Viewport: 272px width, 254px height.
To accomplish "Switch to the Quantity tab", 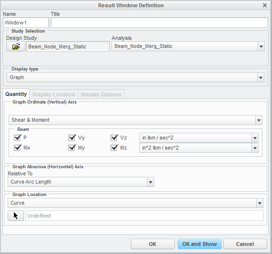I will point(16,94).
